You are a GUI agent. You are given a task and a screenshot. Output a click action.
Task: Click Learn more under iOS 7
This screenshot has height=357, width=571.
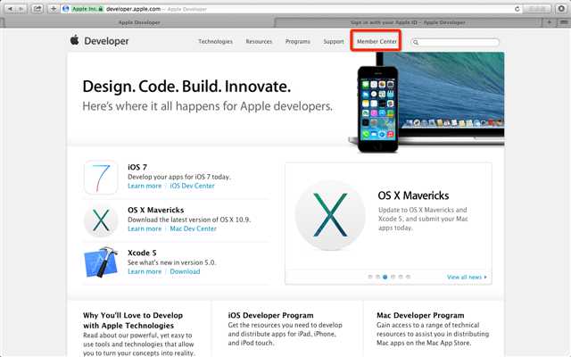pyautogui.click(x=145, y=186)
